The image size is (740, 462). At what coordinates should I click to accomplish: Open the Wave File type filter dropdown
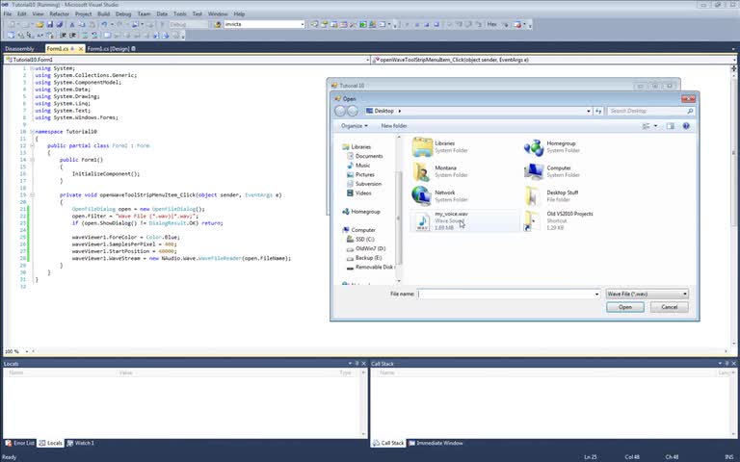[646, 294]
